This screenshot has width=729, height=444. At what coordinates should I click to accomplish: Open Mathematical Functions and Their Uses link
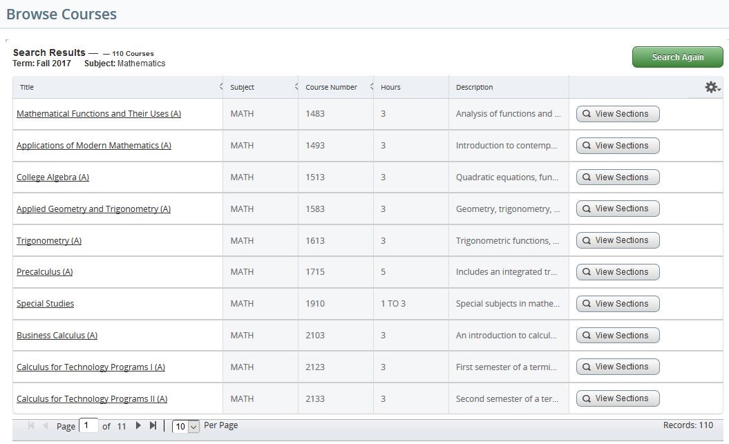(x=98, y=113)
